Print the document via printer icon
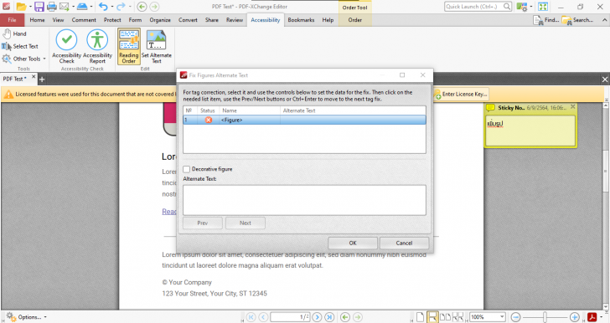610x323 pixels. tap(52, 6)
